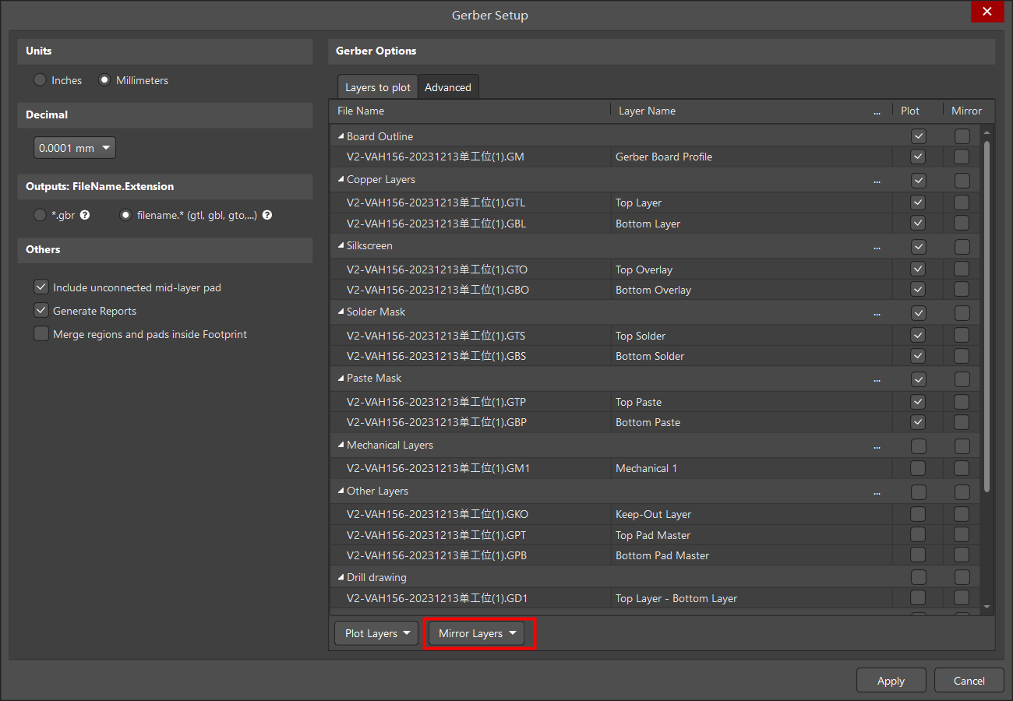
Task: Open the Mirror Layers dropdown
Action: (477, 633)
